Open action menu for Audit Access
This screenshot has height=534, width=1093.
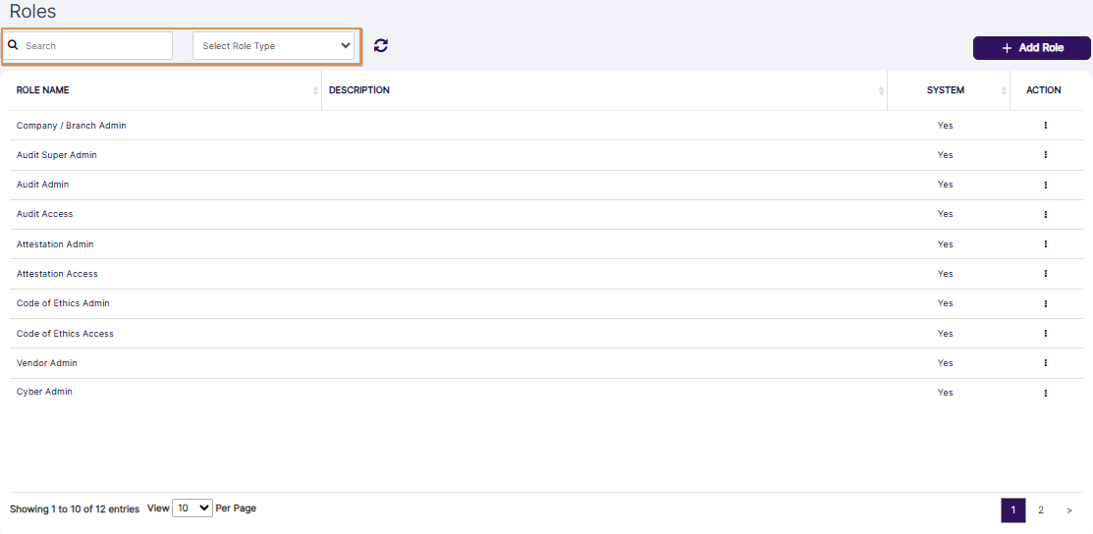[x=1045, y=214]
